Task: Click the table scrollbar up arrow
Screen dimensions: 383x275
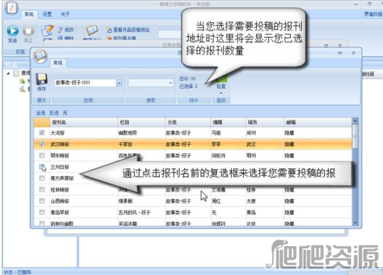Action: coord(355,121)
